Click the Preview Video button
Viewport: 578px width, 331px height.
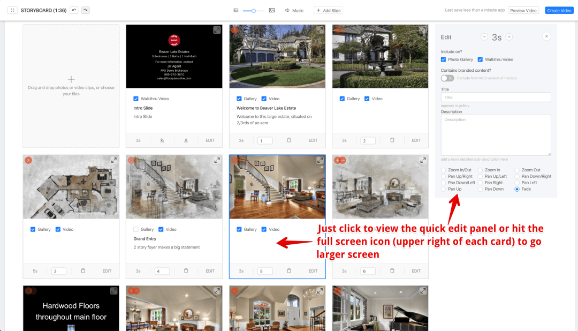[523, 10]
